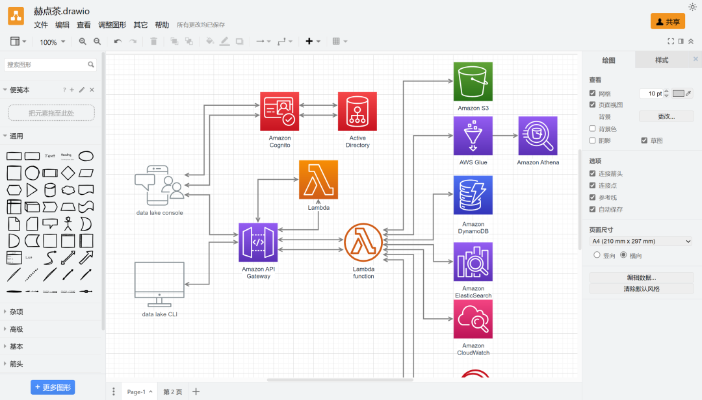This screenshot has height=400, width=702.
Task: Select the data lake CLI monitor shape
Action: pyautogui.click(x=159, y=284)
